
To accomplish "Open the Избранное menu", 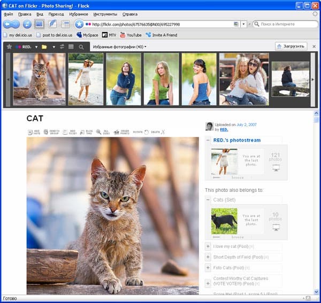I will coord(79,14).
